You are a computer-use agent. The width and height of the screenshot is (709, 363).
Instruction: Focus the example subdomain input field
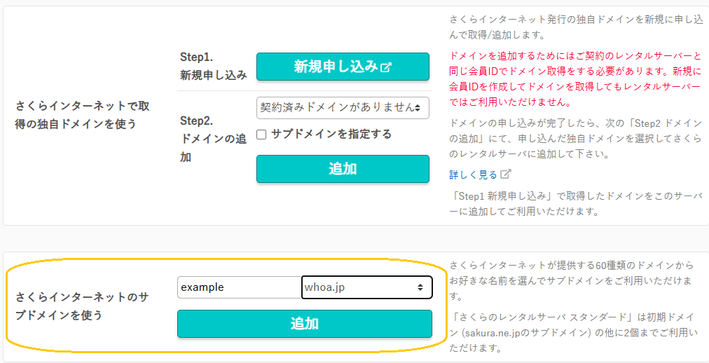239,287
